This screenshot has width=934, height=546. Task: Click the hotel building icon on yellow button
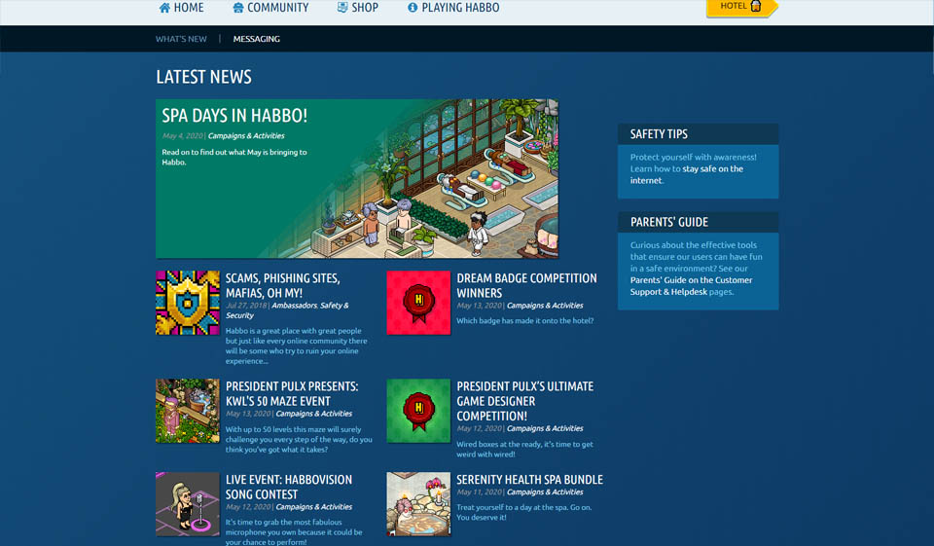click(756, 7)
